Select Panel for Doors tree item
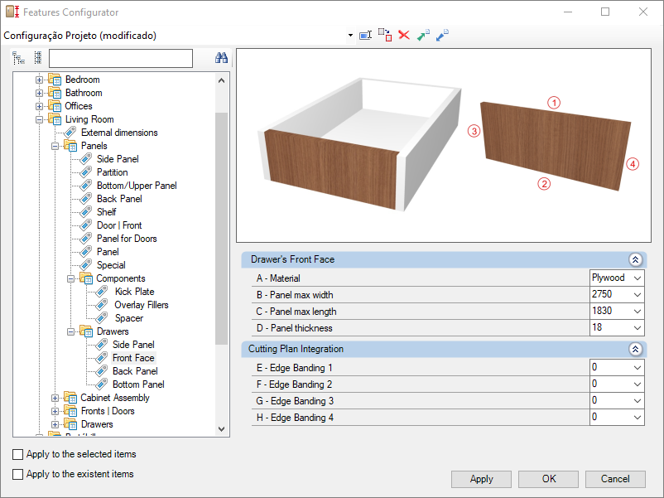Screen dimensions: 664x498 coord(127,238)
